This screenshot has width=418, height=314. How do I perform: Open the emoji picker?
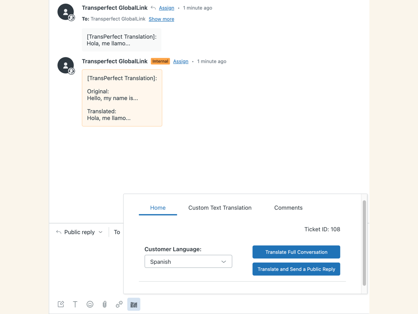click(x=90, y=304)
